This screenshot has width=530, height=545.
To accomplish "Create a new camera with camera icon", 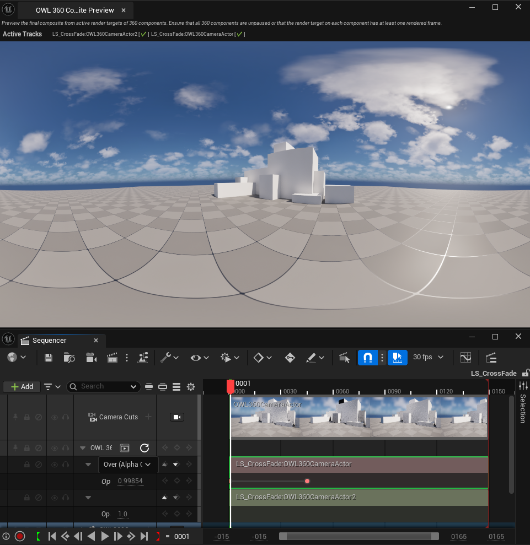I will pyautogui.click(x=91, y=358).
